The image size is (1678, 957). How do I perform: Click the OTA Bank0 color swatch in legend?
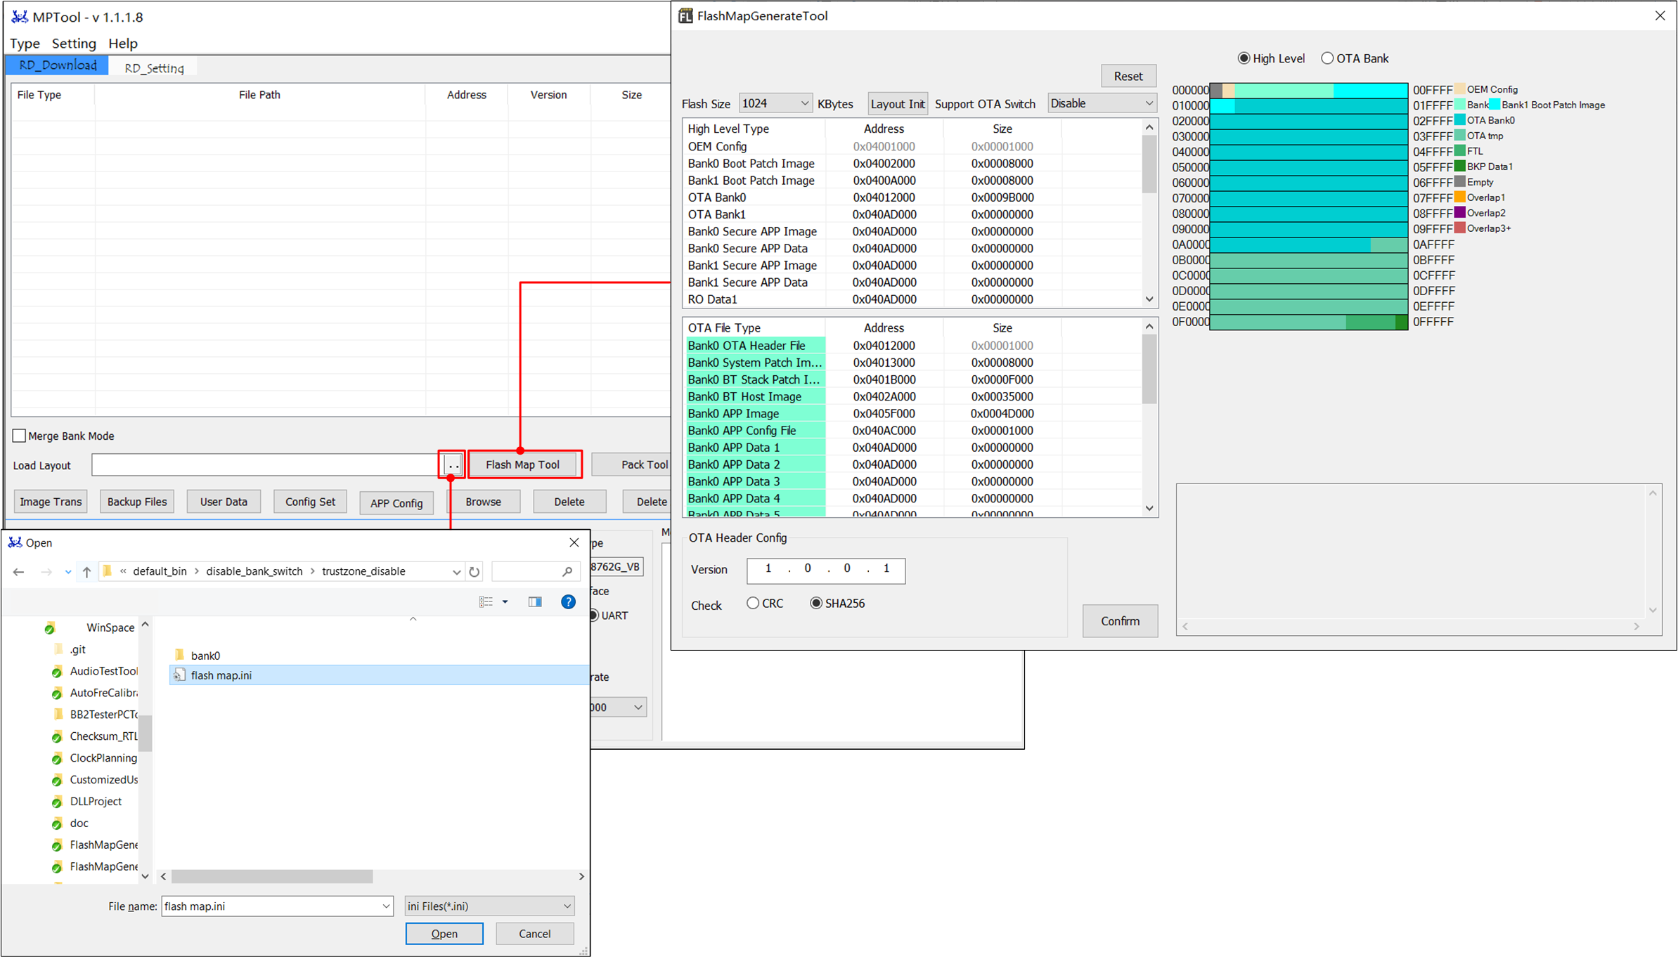tap(1459, 120)
